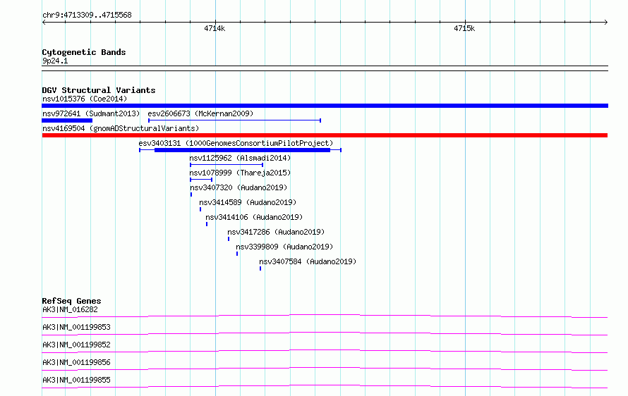Select the DGV Structural Variants track title

tap(99, 90)
